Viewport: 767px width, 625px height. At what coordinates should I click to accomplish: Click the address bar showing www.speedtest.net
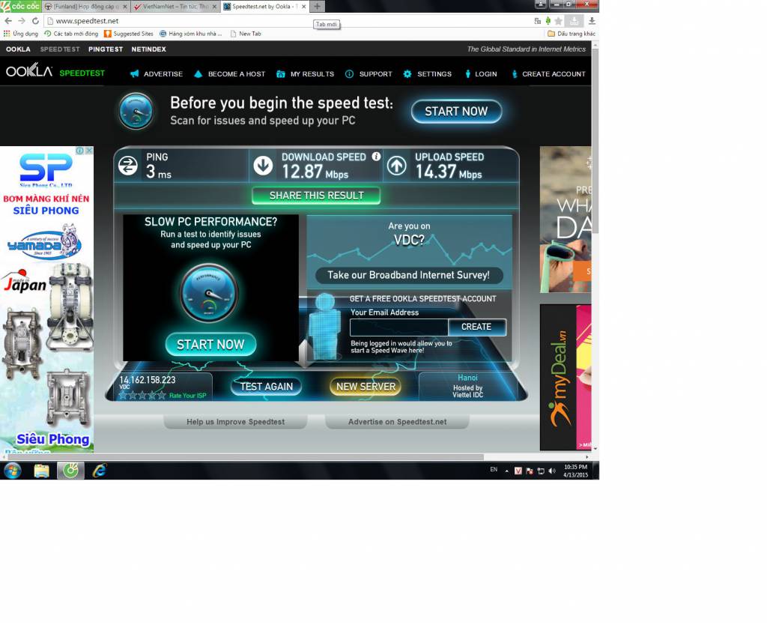[x=288, y=20]
